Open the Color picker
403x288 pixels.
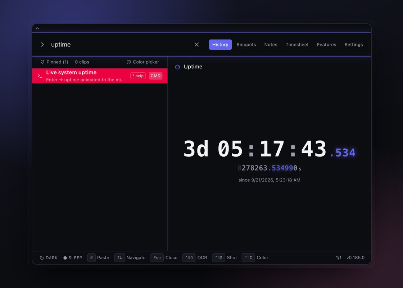pyautogui.click(x=143, y=62)
